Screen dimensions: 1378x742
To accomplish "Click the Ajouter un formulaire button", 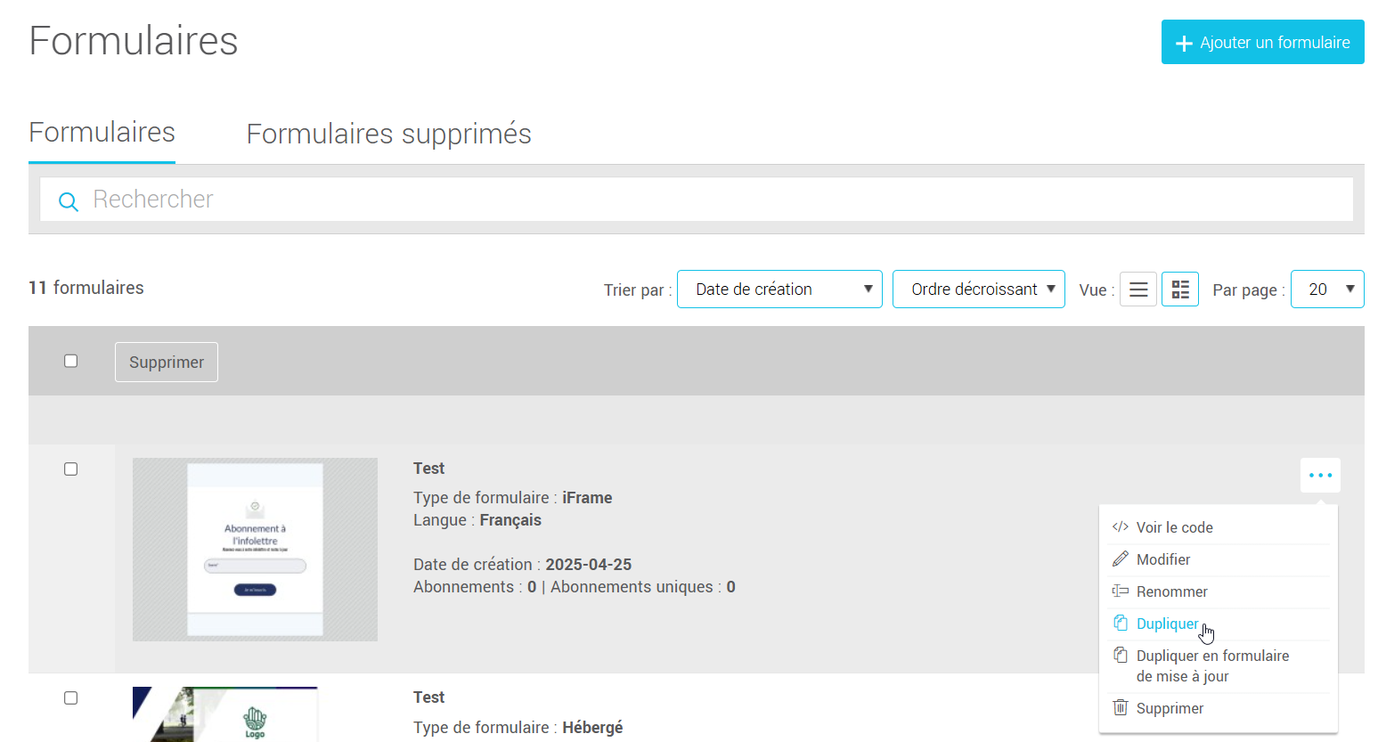I will click(1261, 42).
